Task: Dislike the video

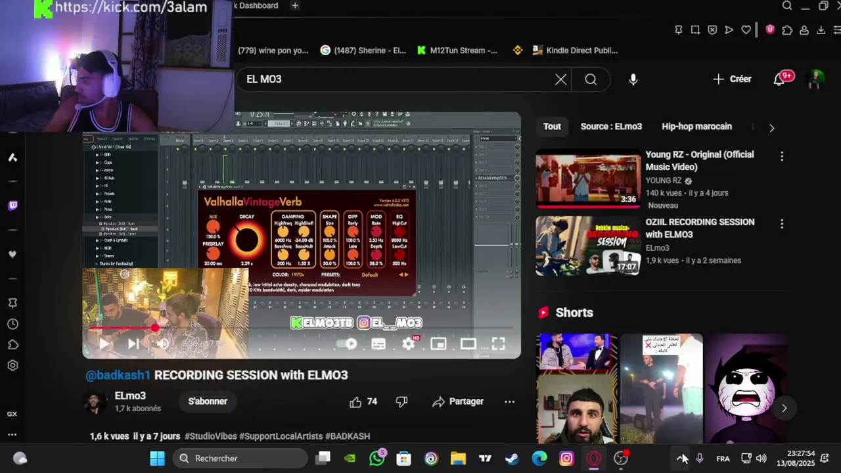Action: (401, 401)
